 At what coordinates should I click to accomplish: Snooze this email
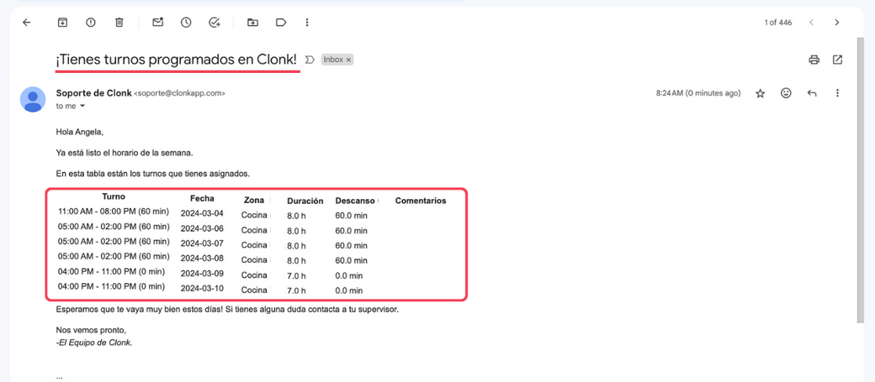[x=186, y=23]
